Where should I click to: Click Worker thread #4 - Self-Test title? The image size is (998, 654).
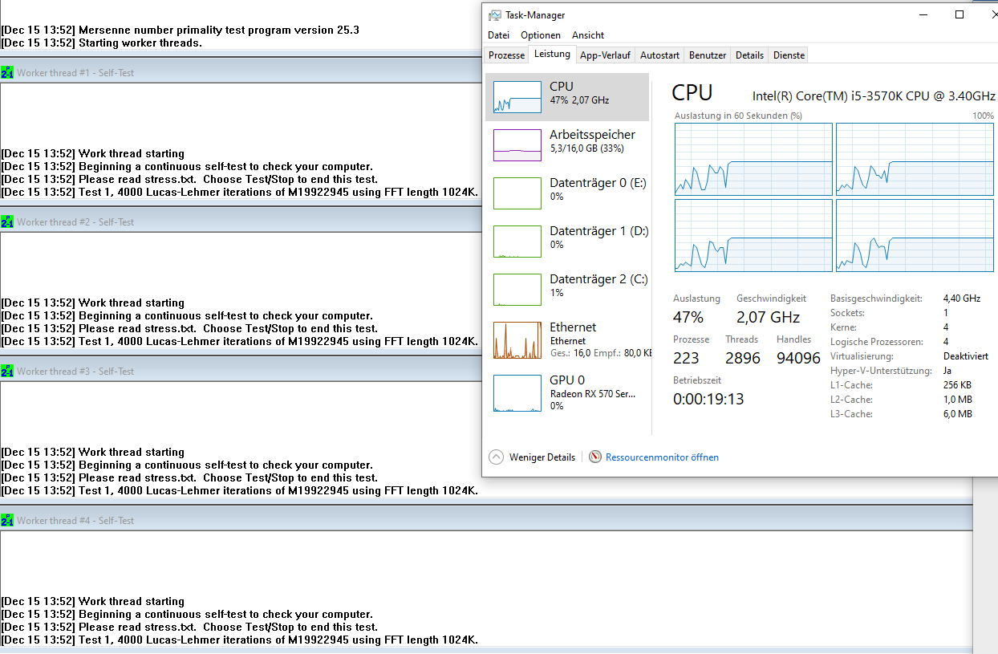(x=75, y=521)
